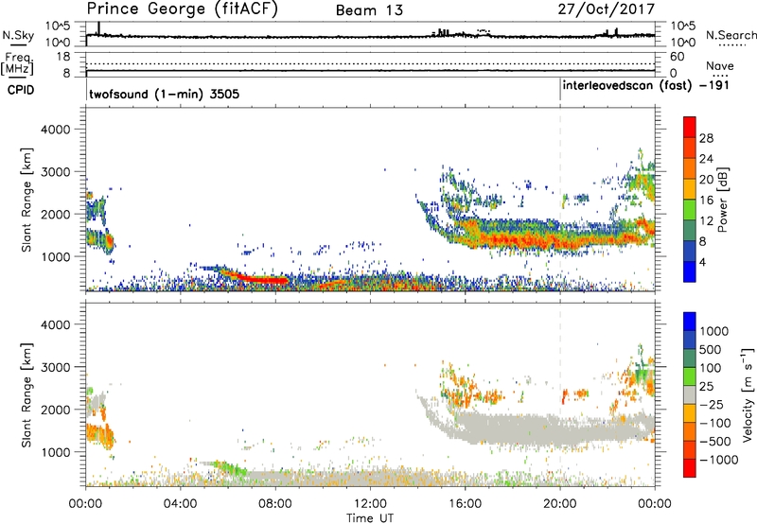
Task: Click the "-100" label on Velocity color bar
Action: click(x=715, y=423)
